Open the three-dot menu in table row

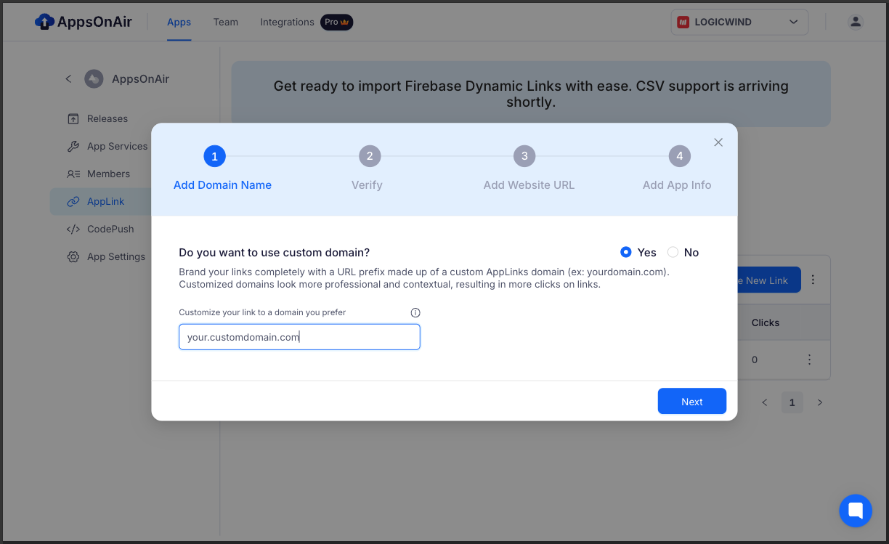point(809,360)
